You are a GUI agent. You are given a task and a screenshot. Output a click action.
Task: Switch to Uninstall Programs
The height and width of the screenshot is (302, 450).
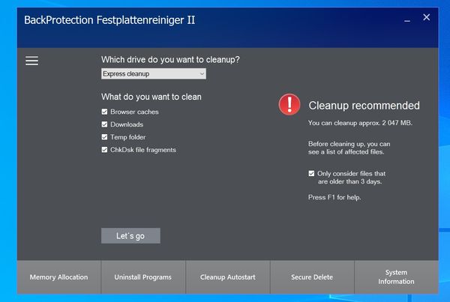click(x=143, y=277)
